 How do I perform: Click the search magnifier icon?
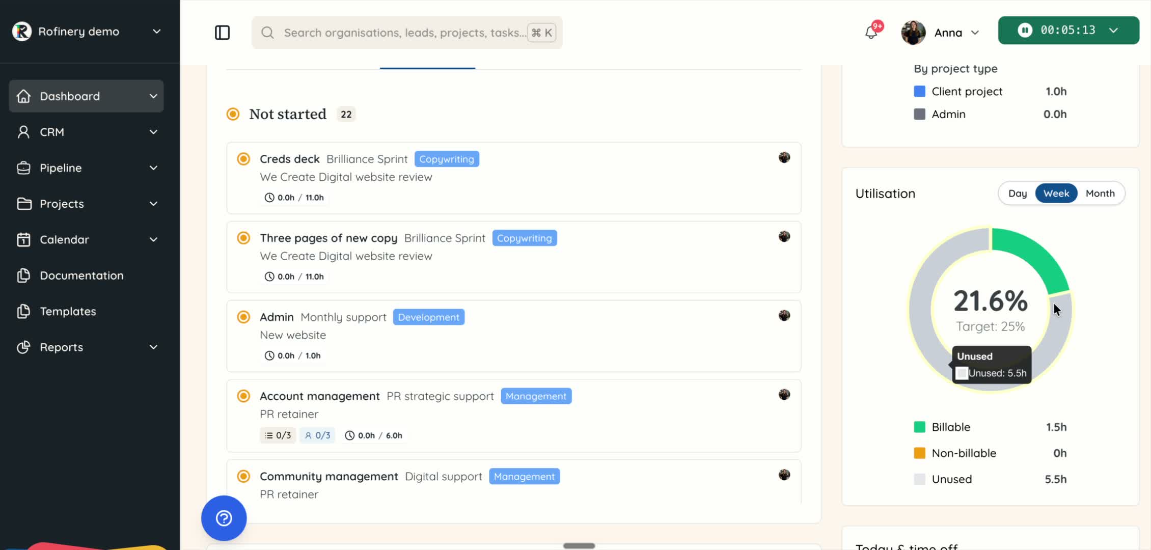click(x=267, y=33)
